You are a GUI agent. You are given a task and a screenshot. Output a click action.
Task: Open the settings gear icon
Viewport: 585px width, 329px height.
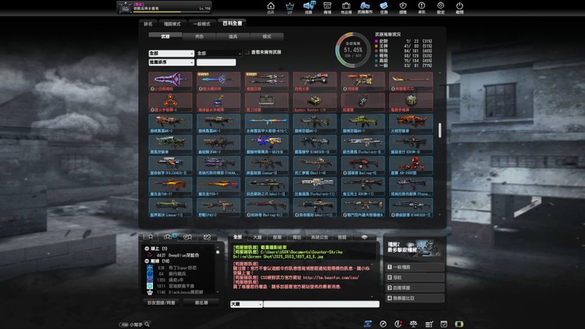(x=441, y=6)
